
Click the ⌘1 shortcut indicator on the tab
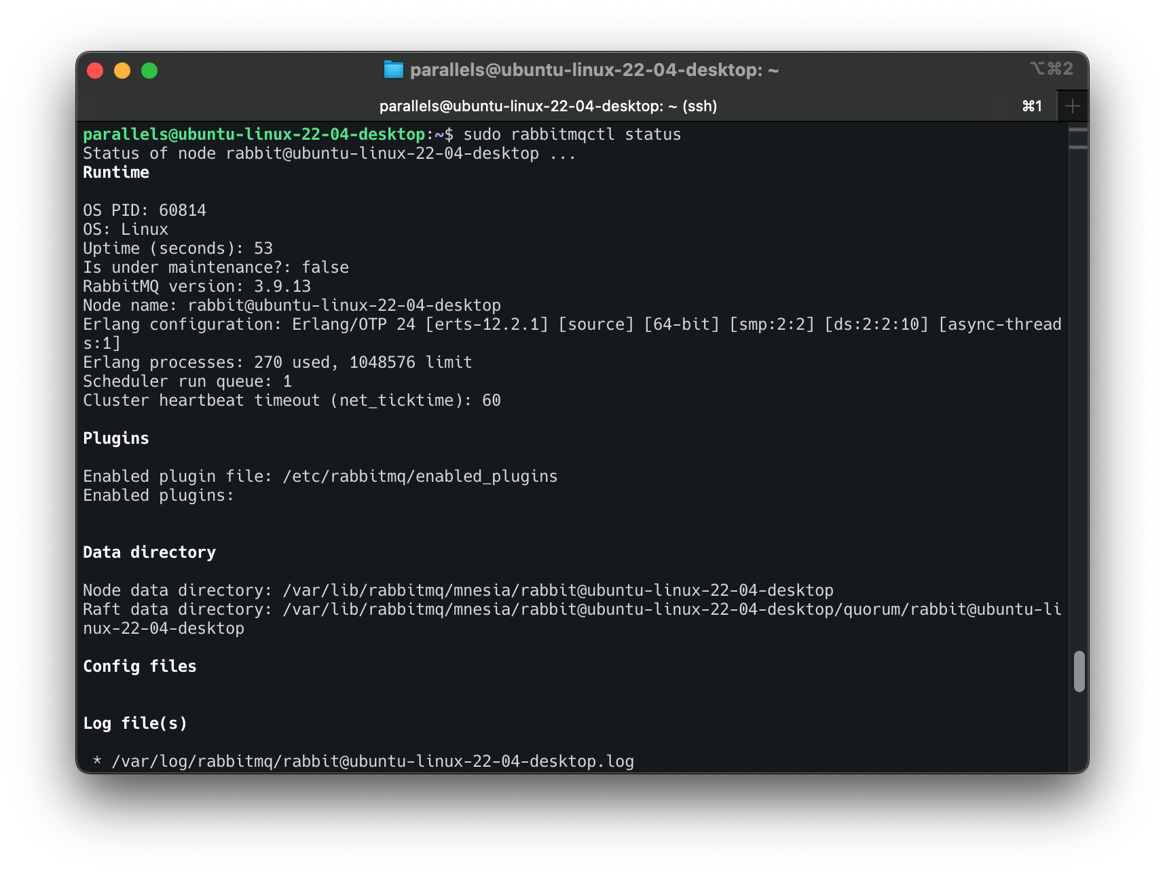coord(1031,106)
